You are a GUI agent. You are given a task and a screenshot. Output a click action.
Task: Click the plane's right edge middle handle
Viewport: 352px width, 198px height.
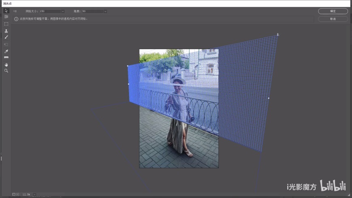(x=269, y=98)
